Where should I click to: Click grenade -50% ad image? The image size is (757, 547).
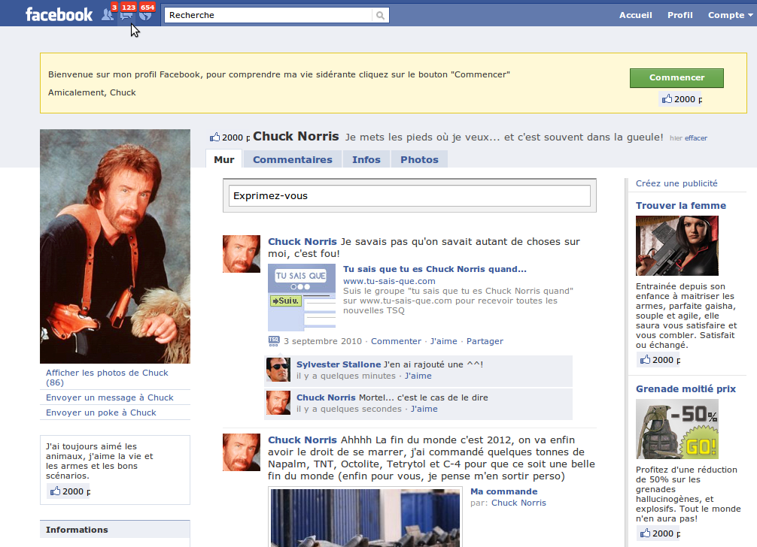click(676, 429)
